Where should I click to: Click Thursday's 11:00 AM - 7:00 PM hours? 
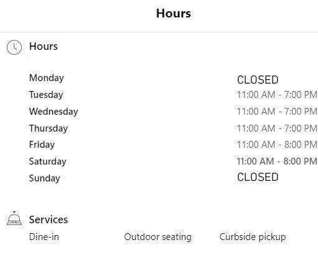click(277, 128)
